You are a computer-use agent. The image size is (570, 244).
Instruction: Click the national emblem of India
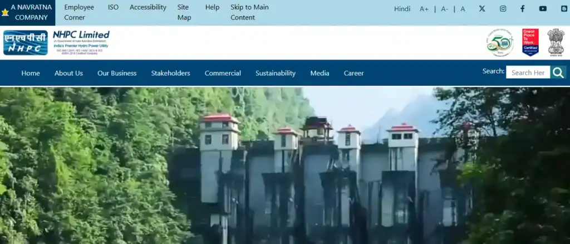click(x=555, y=42)
